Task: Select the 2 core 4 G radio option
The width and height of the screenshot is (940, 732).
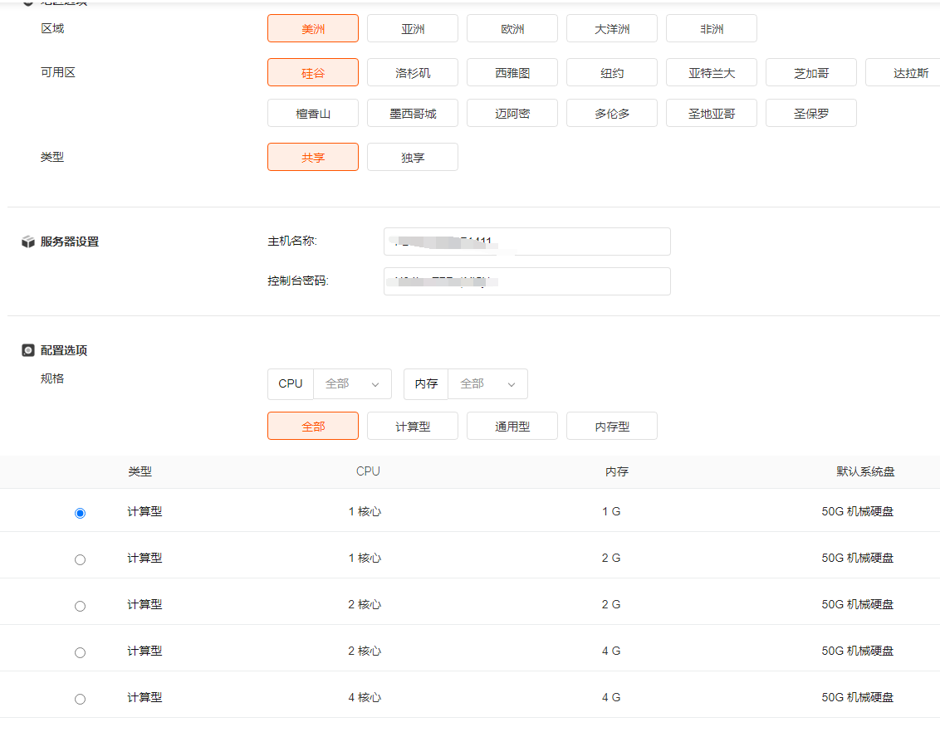Action: tap(80, 652)
